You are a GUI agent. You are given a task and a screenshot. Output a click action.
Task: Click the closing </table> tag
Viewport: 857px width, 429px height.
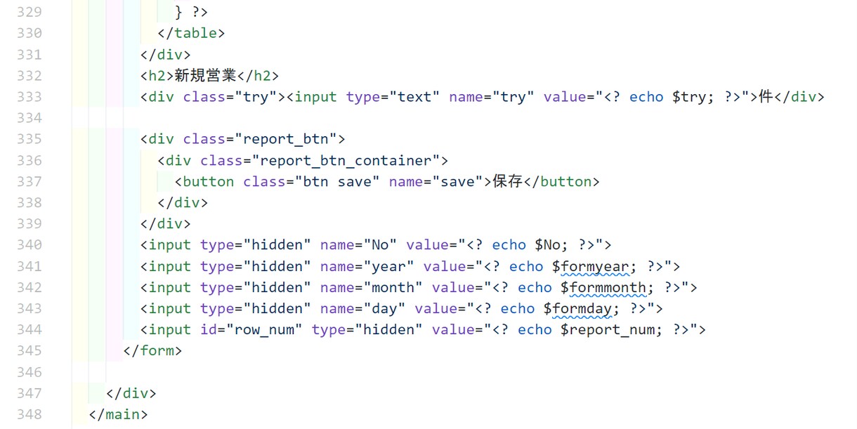click(x=192, y=33)
